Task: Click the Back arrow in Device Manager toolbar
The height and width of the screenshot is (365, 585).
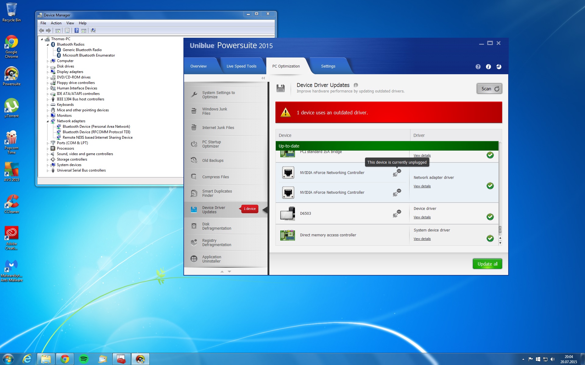Action: point(41,30)
